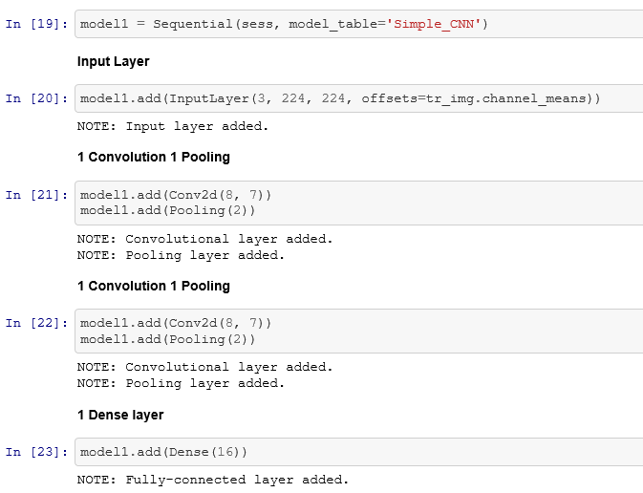
Task: Click the 'Input layer added' output note
Action: coord(173,126)
